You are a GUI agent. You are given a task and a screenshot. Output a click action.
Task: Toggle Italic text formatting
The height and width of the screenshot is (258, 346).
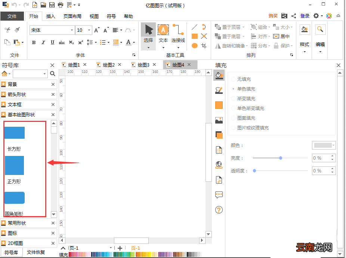tap(43, 42)
